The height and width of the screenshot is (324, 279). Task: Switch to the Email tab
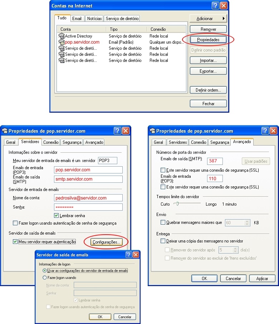[x=77, y=19]
